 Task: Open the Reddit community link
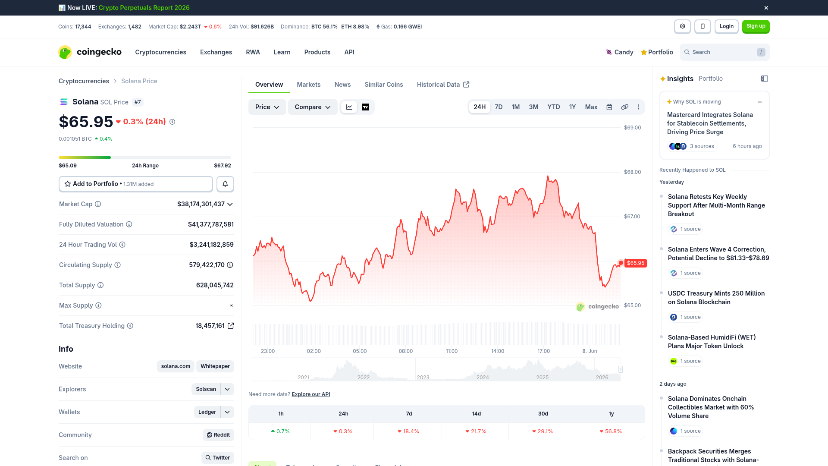pos(218,435)
